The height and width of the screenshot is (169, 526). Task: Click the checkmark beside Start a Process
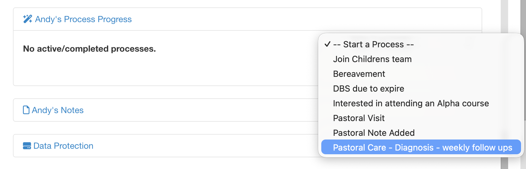pyautogui.click(x=327, y=44)
